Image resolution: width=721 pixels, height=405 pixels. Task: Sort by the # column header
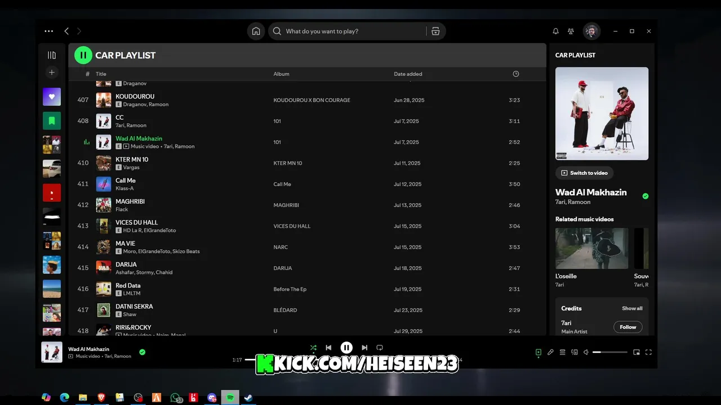pos(87,74)
